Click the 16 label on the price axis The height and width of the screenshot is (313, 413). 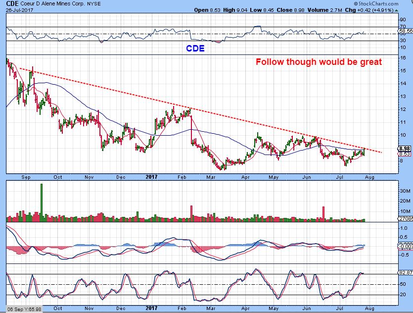[x=403, y=58]
